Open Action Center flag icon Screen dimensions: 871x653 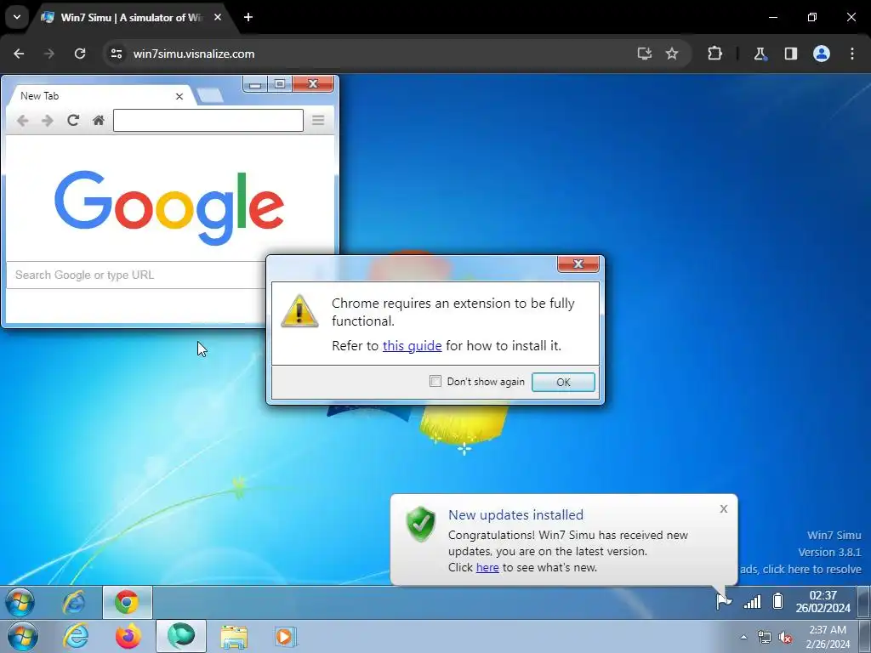click(x=724, y=601)
